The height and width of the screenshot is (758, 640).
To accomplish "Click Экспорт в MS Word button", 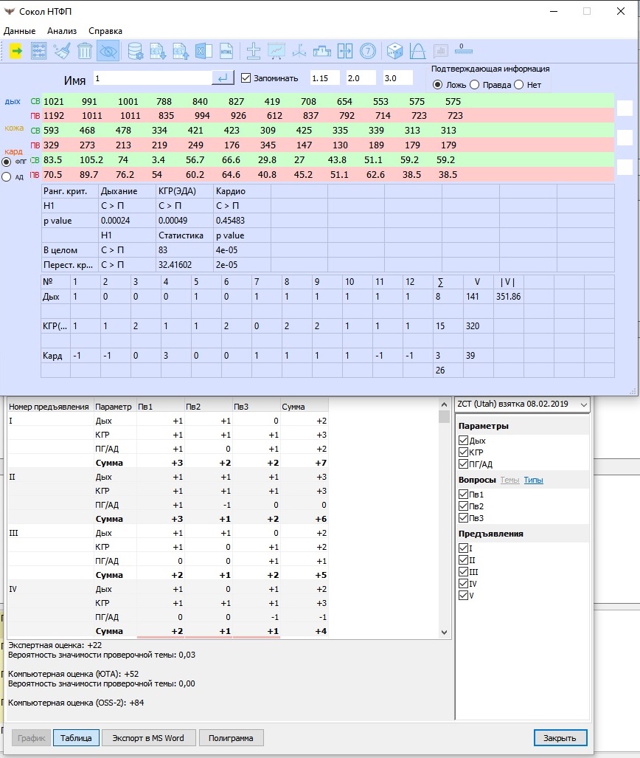I will click(148, 737).
